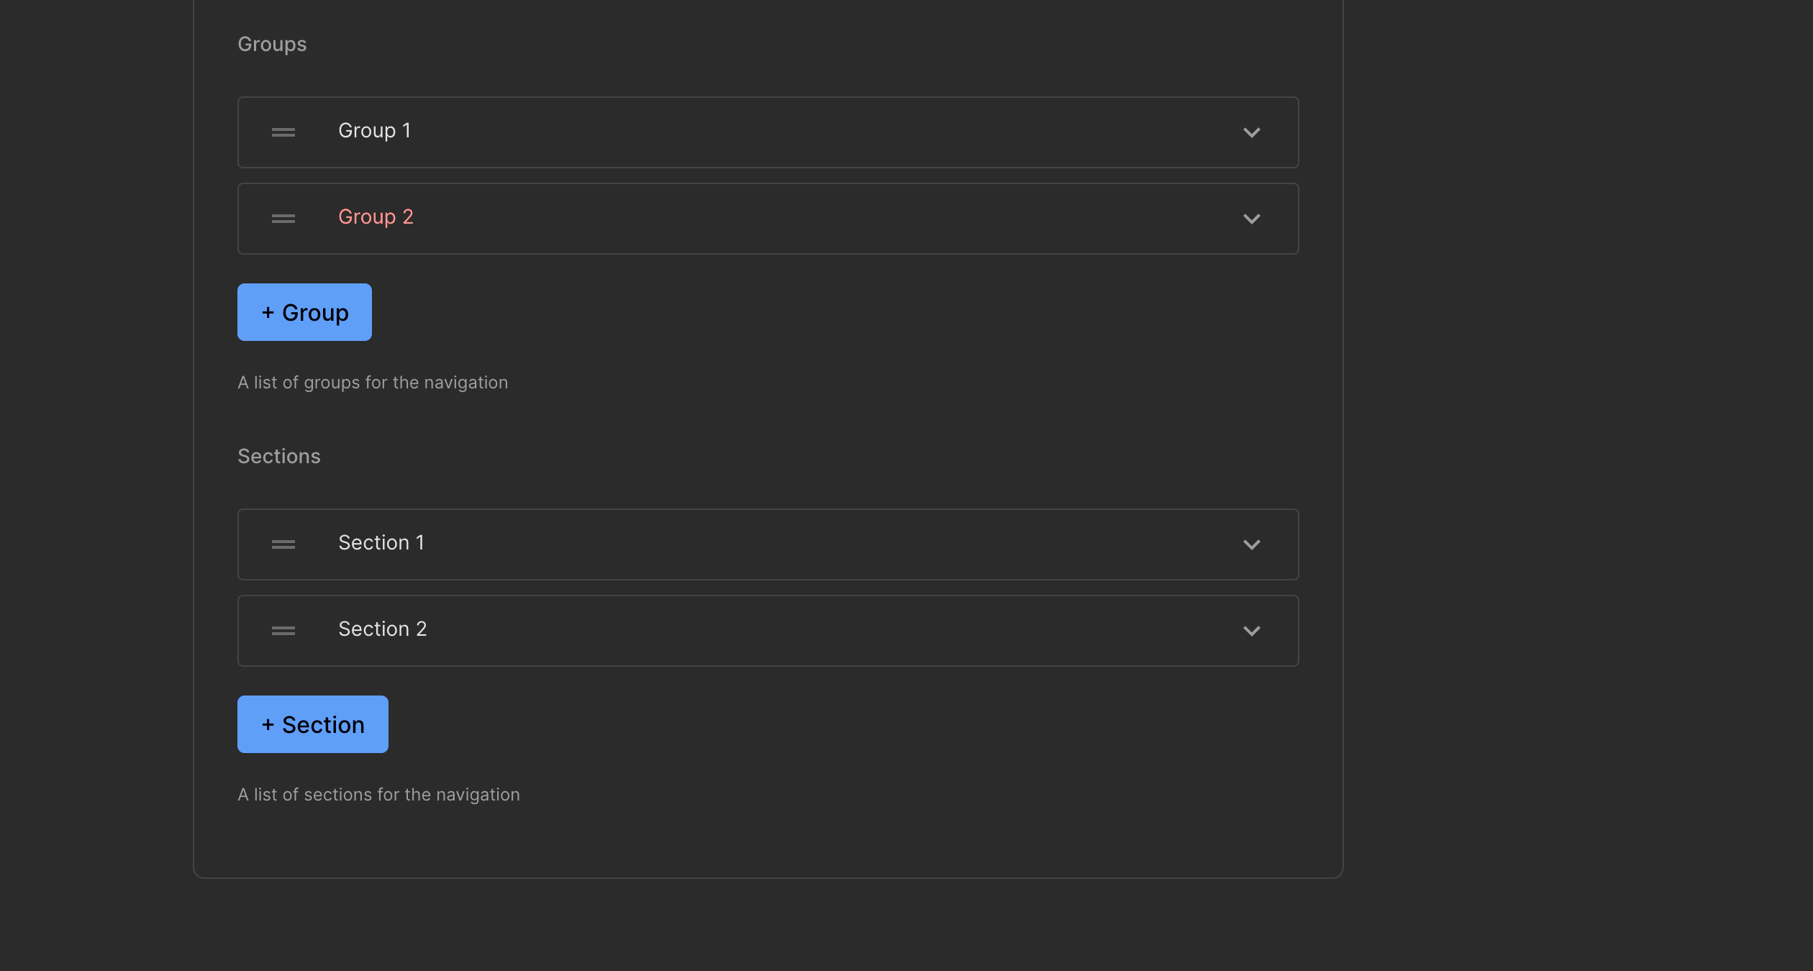
Task: Click the plus sign on Section button
Action: tap(268, 724)
